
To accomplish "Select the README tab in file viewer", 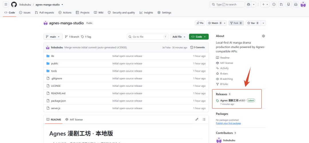I will pyautogui.click(x=54, y=120).
